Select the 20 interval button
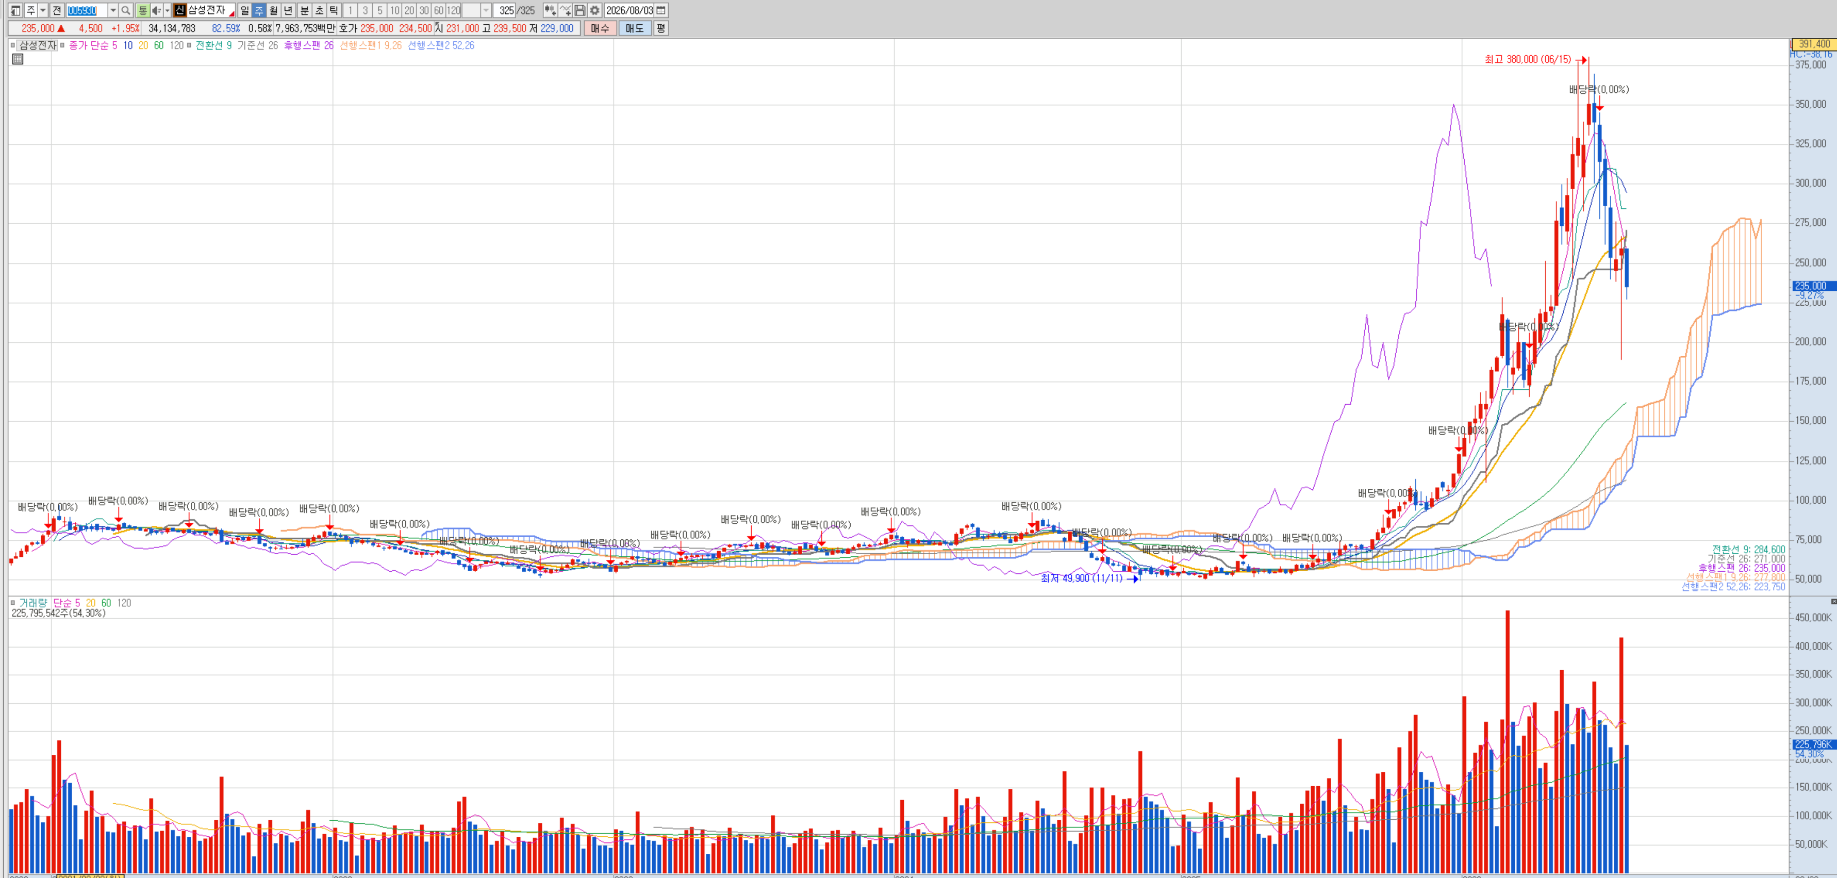 point(409,10)
